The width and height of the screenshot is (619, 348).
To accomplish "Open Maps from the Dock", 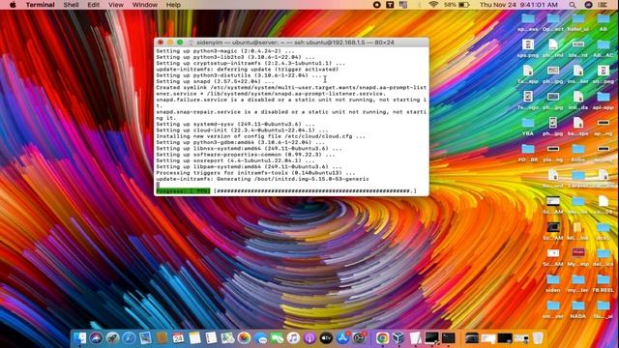I will 228,338.
